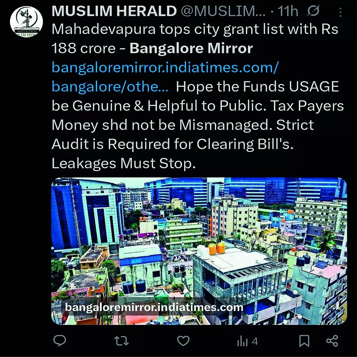Click the tweet body text about Leakages

[x=124, y=163]
